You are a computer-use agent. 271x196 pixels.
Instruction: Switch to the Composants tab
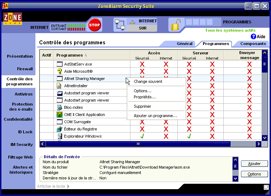coord(253,44)
